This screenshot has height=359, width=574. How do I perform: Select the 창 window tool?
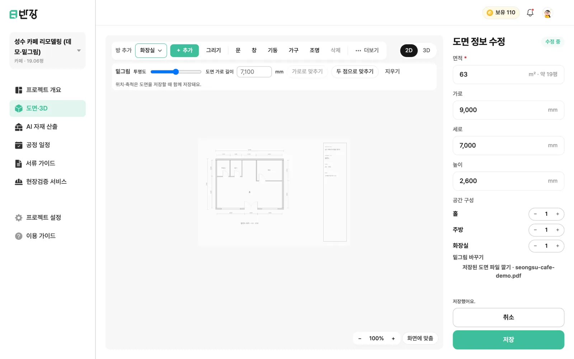coord(254,50)
